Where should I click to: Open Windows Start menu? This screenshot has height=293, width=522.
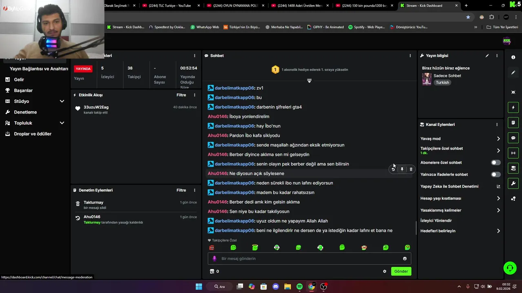(199, 286)
